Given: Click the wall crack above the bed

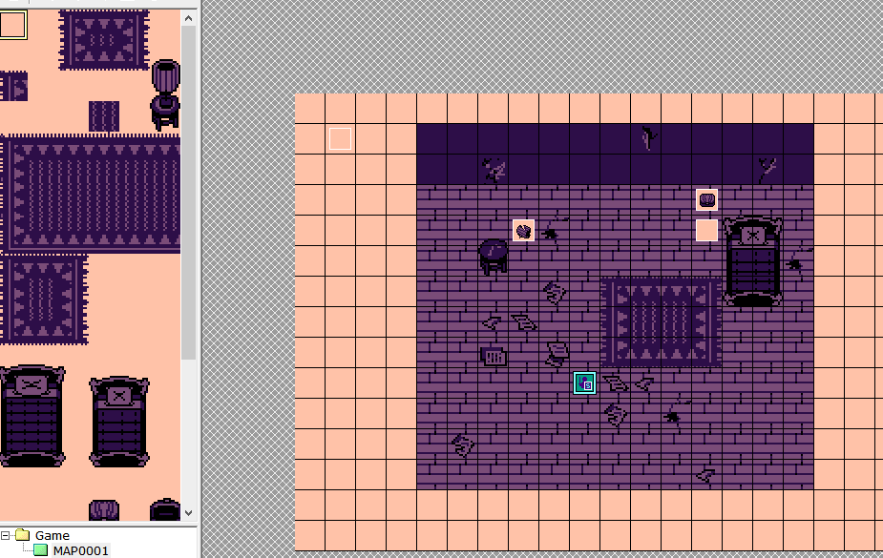Looking at the screenshot, I should tap(767, 169).
